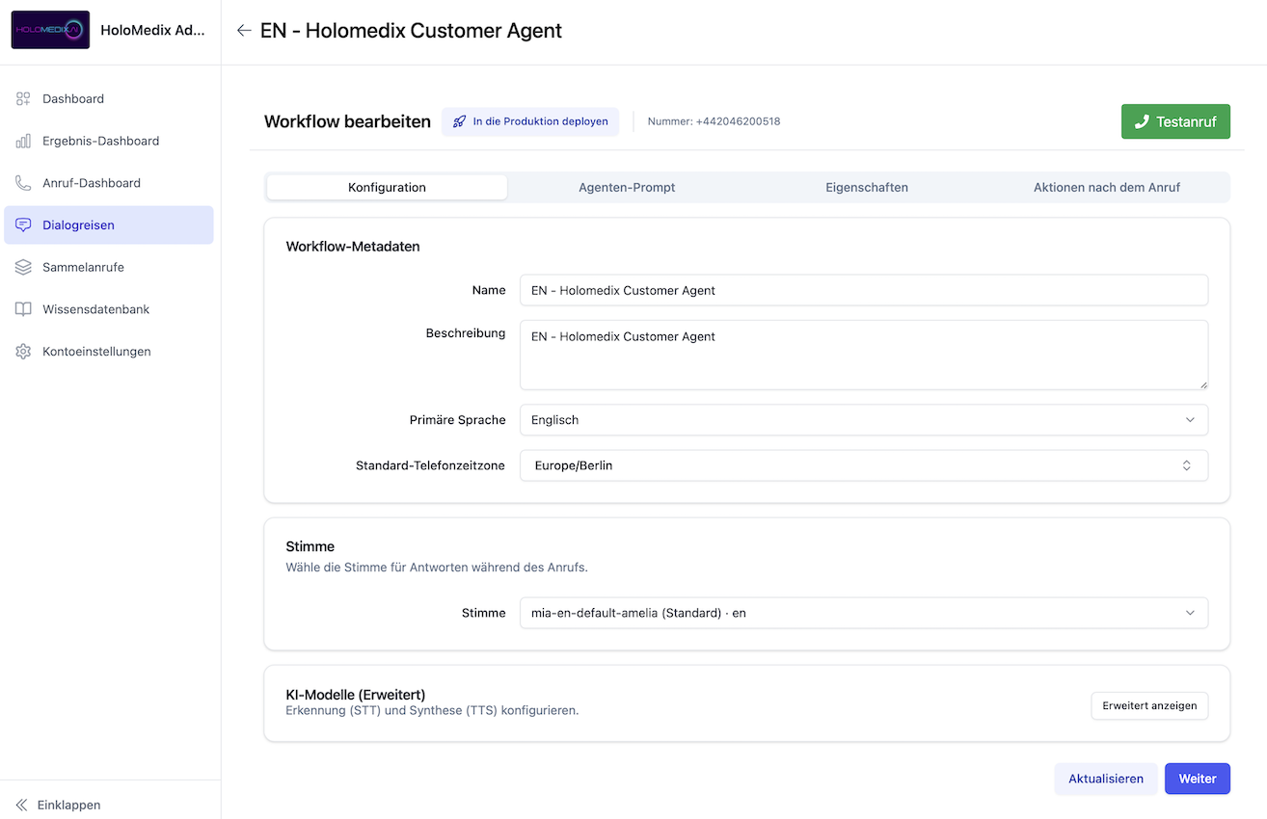Switch to the Eigenschaften tab

click(x=867, y=188)
